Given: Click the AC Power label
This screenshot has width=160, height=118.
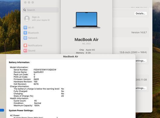Looking at the screenshot, I should [x=15, y=116].
